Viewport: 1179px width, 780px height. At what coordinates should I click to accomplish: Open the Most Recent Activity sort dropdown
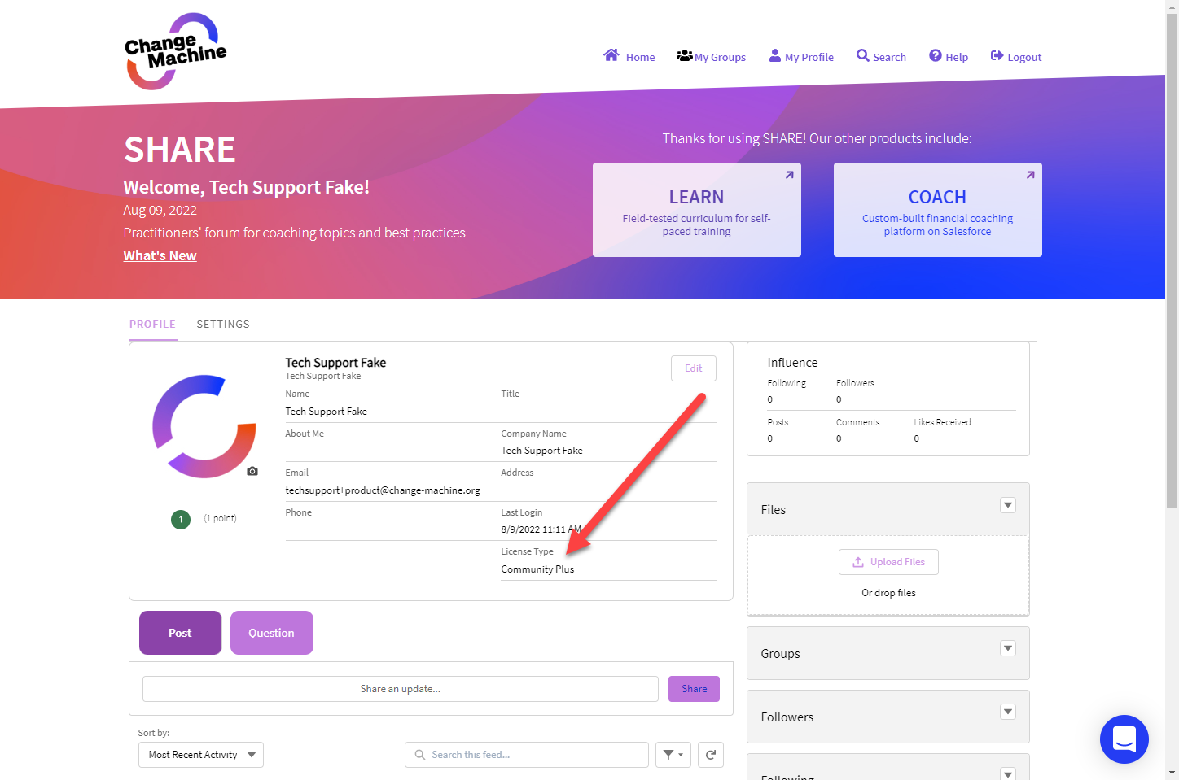click(x=201, y=755)
